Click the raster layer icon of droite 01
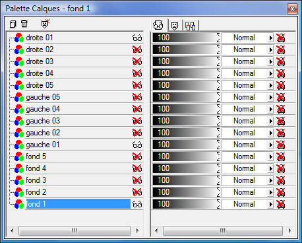Screen dimensions: 302x243 (19, 38)
